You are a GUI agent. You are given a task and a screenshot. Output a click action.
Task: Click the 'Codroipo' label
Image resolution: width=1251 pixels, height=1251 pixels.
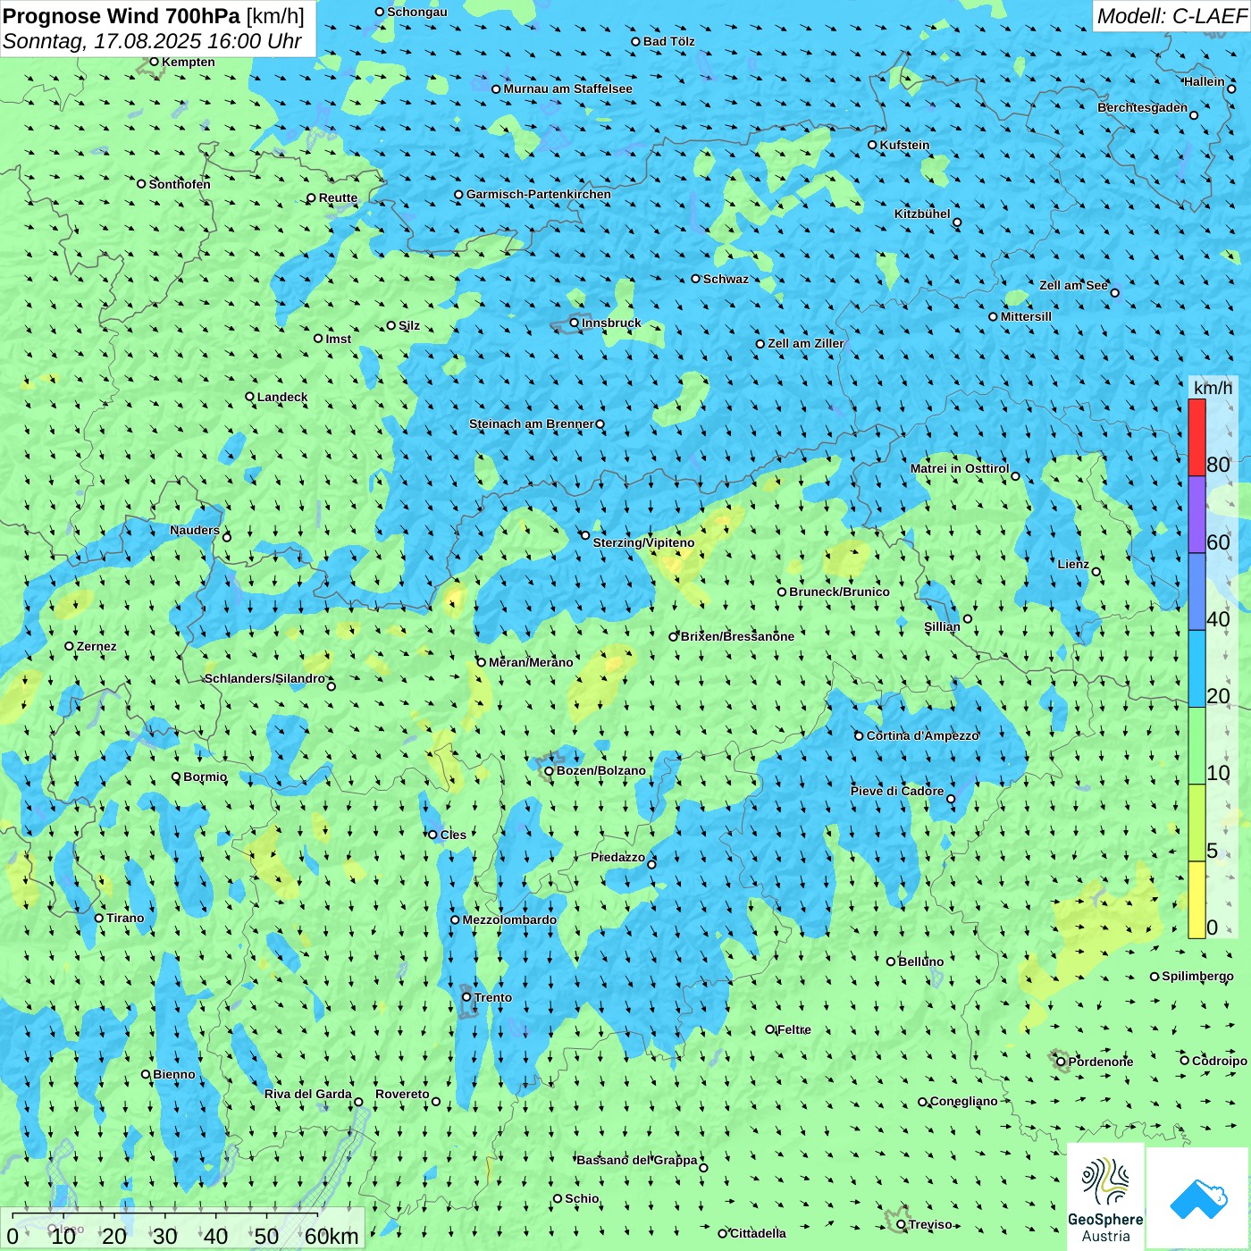[x=1220, y=1061]
